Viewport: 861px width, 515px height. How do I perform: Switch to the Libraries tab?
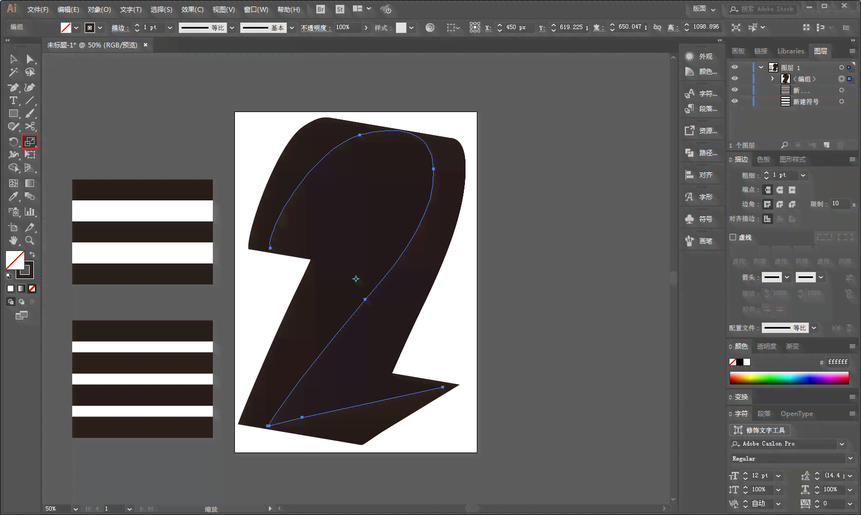coord(790,51)
